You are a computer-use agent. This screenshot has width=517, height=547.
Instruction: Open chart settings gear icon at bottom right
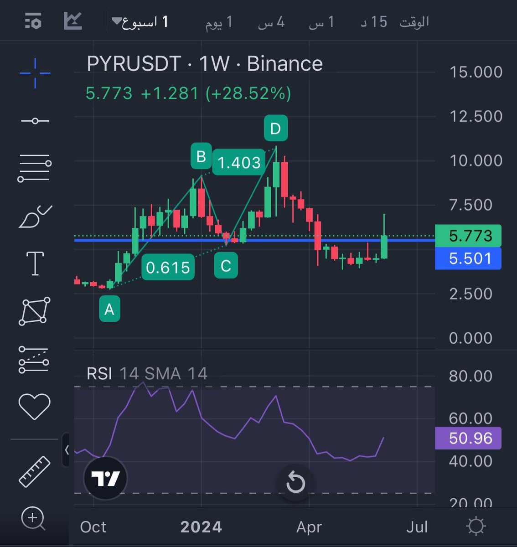[x=476, y=526]
